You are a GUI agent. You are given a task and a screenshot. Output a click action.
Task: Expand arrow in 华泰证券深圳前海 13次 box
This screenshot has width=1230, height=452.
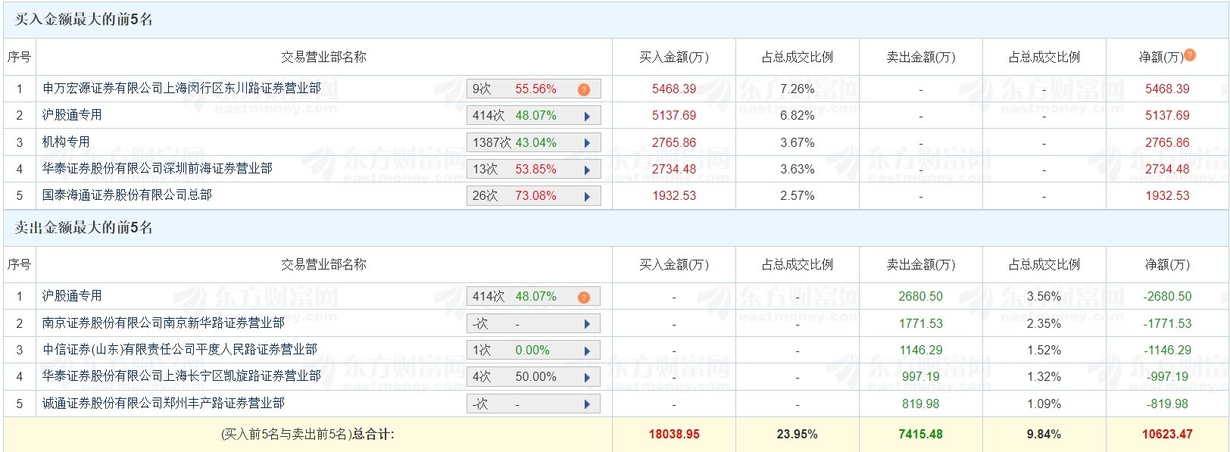click(587, 170)
